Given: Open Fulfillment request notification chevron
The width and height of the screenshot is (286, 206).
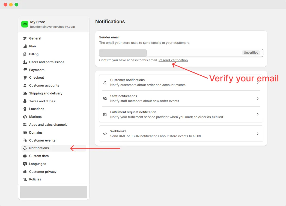Looking at the screenshot, I should point(258,115).
